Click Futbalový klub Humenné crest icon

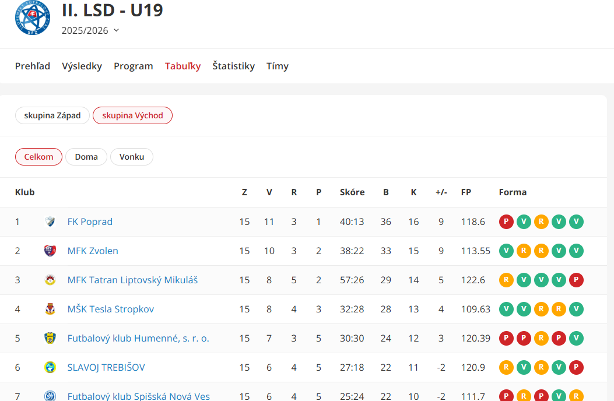tap(50, 338)
